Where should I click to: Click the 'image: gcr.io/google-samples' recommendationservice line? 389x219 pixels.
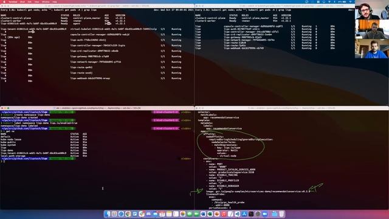click(258, 192)
